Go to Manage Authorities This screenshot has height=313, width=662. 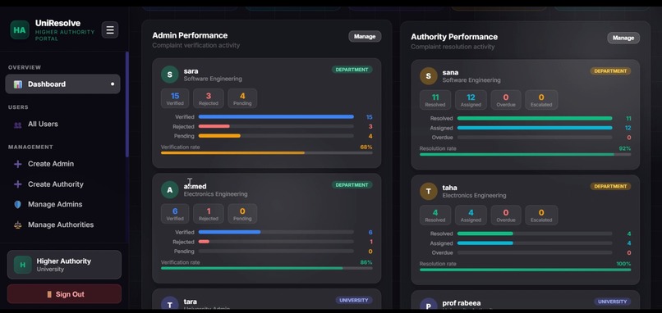coord(62,225)
